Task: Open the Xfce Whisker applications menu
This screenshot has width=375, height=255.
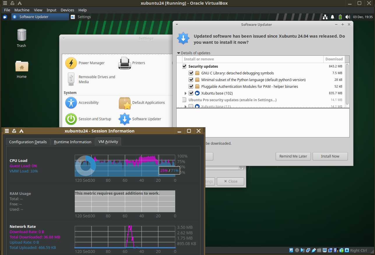Action: (5, 17)
